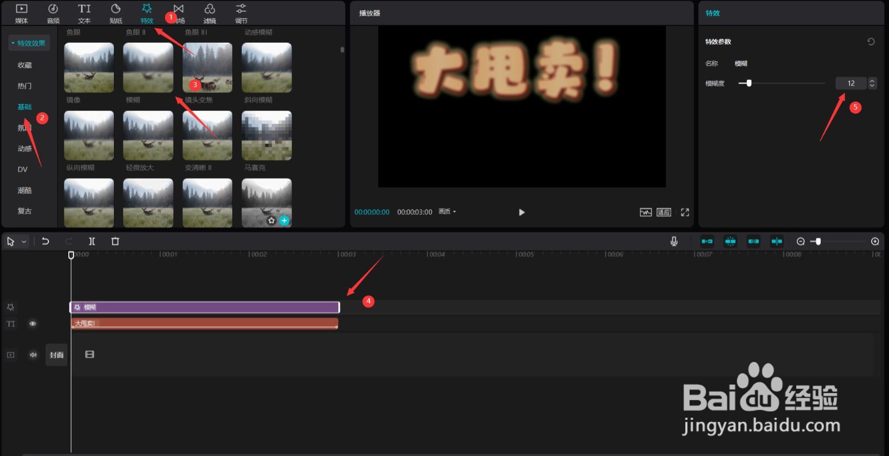Image resolution: width=889 pixels, height=456 pixels.
Task: Click the effects panel scrollbar handle
Action: tap(342, 50)
